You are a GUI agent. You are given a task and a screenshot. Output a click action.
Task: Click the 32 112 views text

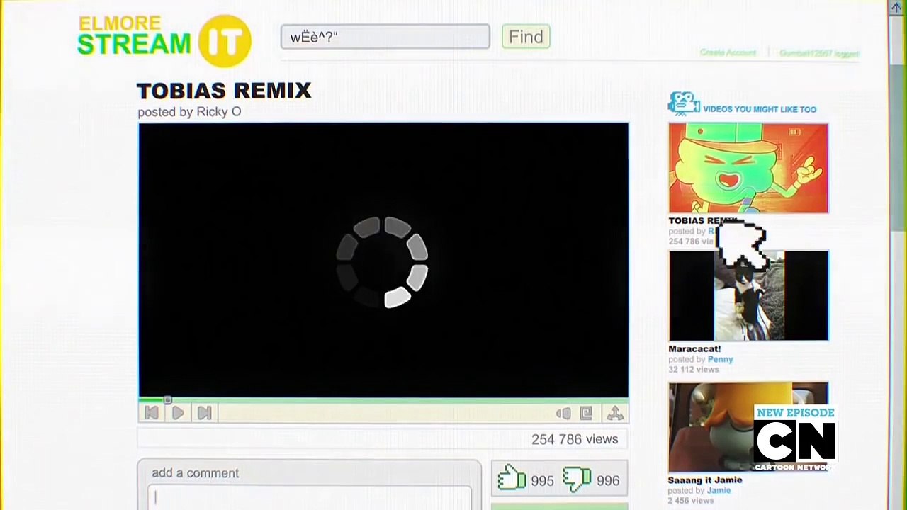(x=694, y=370)
